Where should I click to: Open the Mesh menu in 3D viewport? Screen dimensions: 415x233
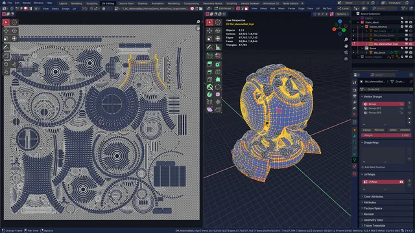tap(281, 8)
